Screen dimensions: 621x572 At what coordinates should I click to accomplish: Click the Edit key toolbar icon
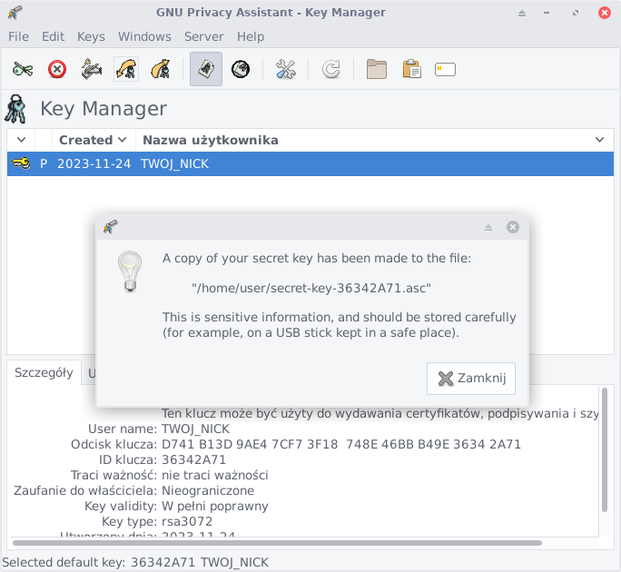click(23, 69)
